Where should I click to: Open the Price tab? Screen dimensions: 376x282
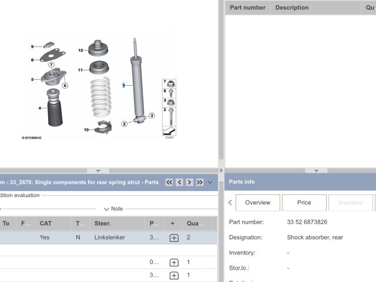[x=304, y=203]
